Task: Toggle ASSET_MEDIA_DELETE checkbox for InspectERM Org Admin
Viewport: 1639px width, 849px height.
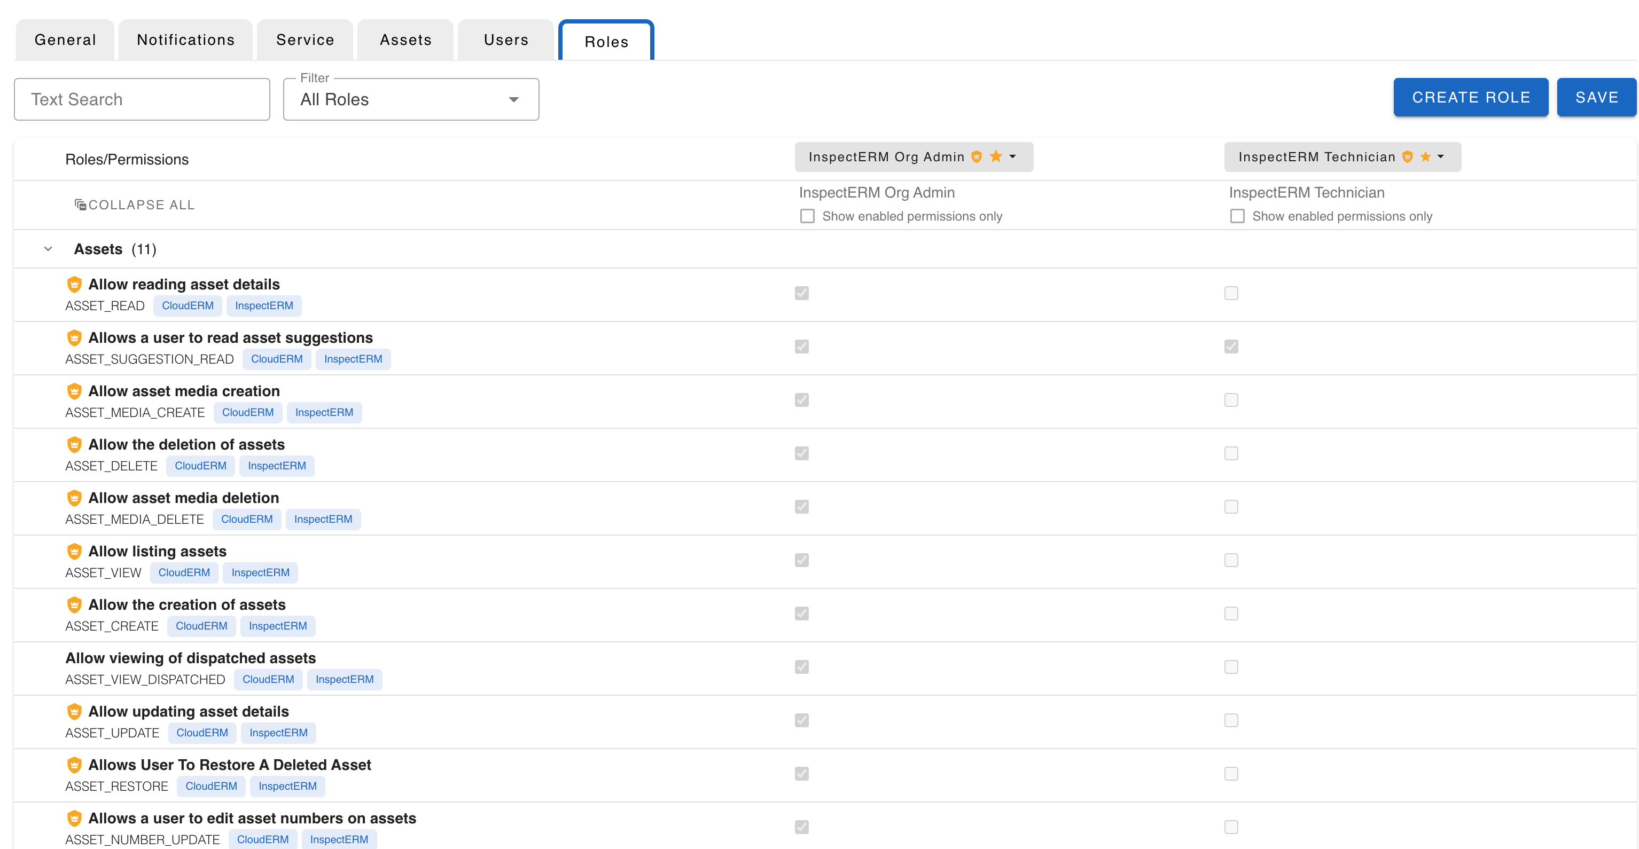Action: point(802,507)
